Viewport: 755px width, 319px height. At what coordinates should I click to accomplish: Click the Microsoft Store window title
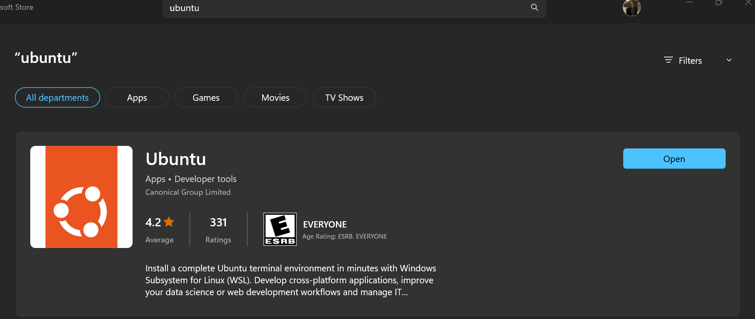coord(17,7)
